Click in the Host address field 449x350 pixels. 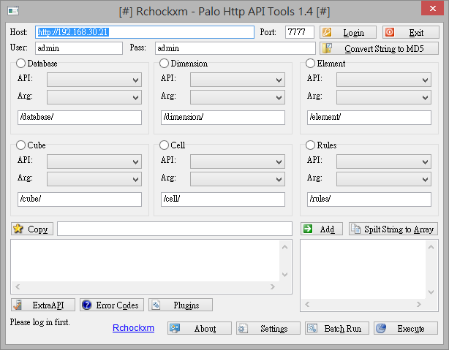pos(145,32)
